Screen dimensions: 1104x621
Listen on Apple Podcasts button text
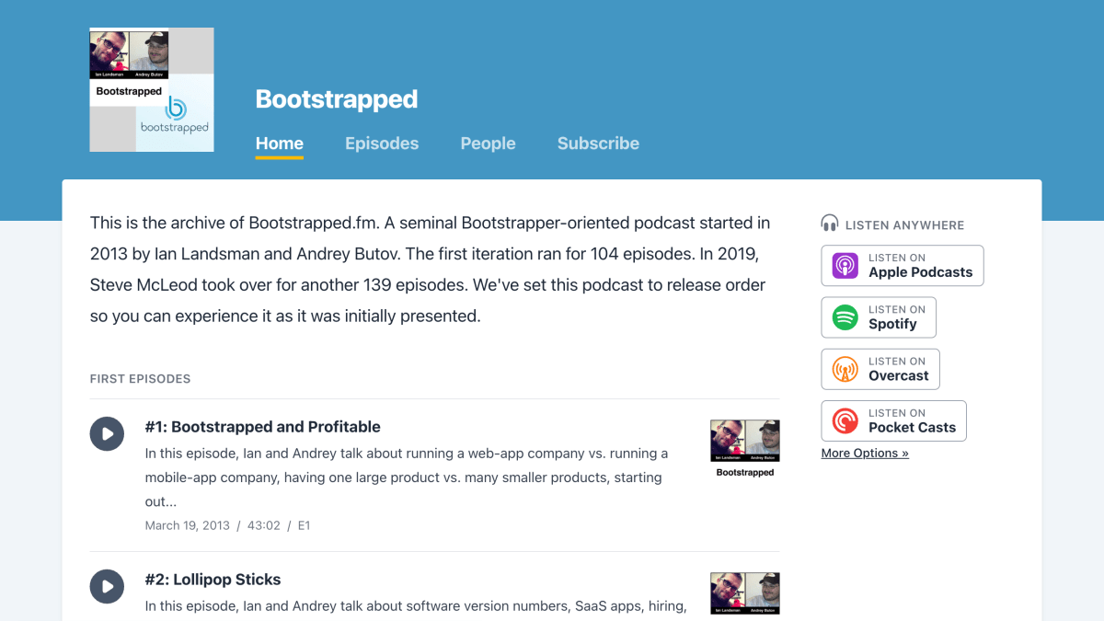pos(920,266)
